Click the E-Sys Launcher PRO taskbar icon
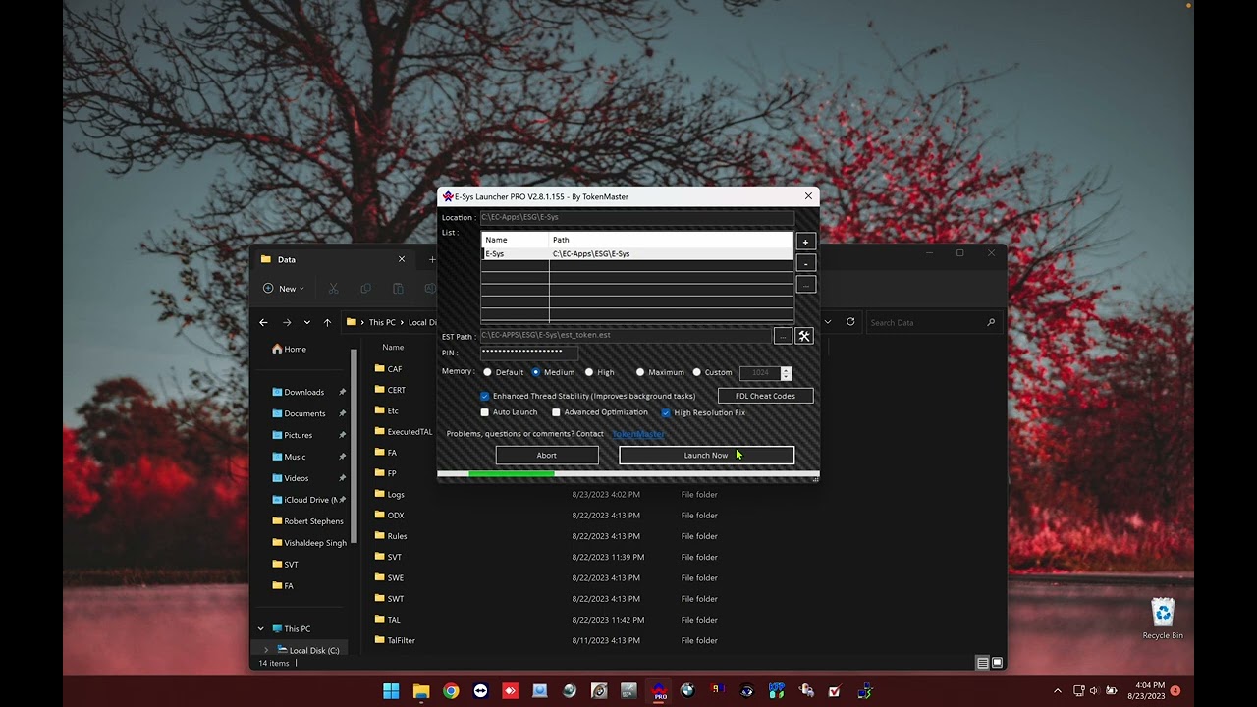This screenshot has height=707, width=1257. pos(660,691)
